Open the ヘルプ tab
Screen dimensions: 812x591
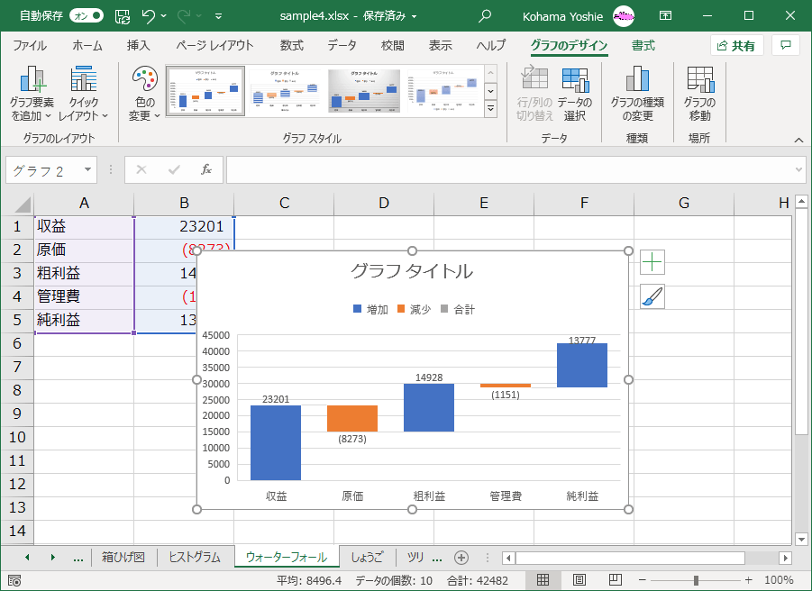tap(491, 46)
